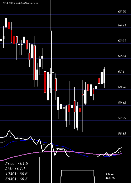Click the 61.4 price level label
The width and height of the screenshot is (131, 183).
pyautogui.click(x=121, y=72)
